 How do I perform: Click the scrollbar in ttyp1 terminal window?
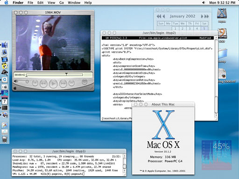(x=124, y=163)
